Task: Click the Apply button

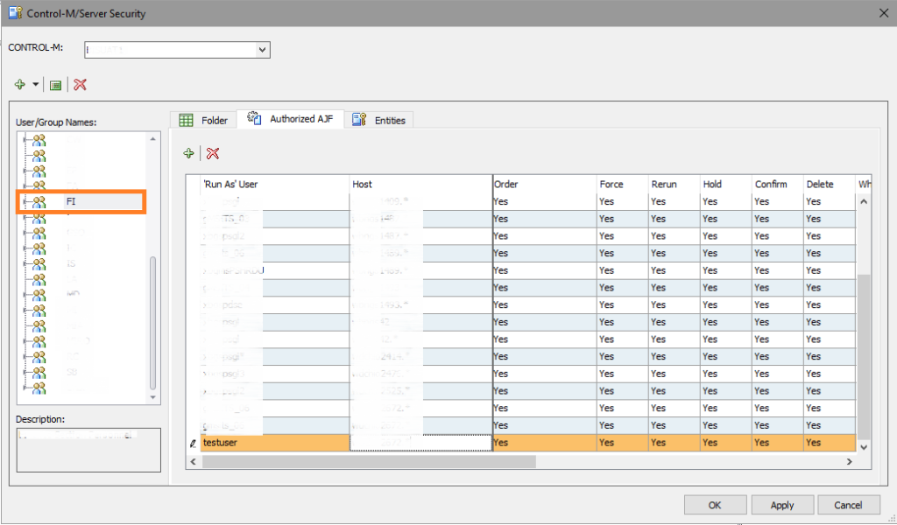Action: [x=782, y=505]
